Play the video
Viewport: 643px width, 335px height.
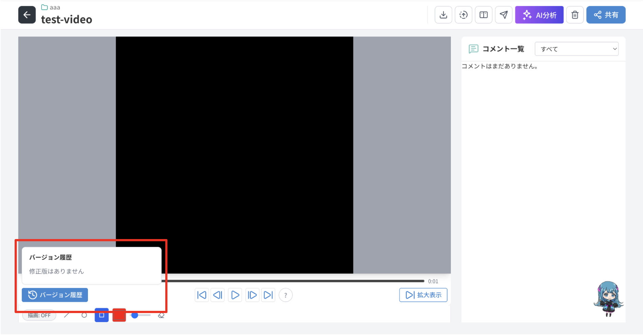pos(235,295)
